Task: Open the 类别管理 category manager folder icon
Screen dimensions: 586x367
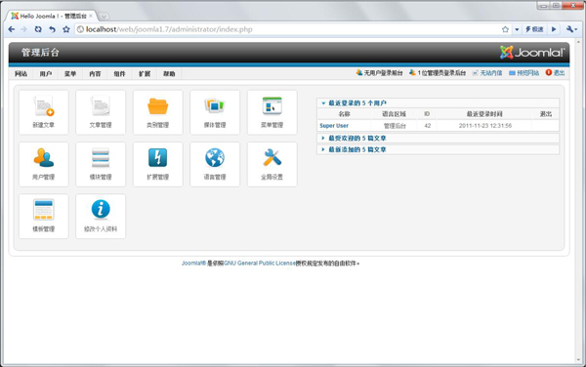Action: tap(157, 112)
